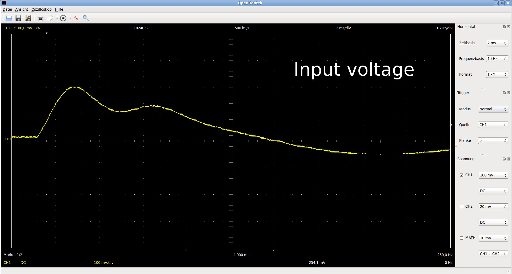Click the open file toolbar icon
Image resolution: width=512 pixels, height=274 pixels.
9,18
